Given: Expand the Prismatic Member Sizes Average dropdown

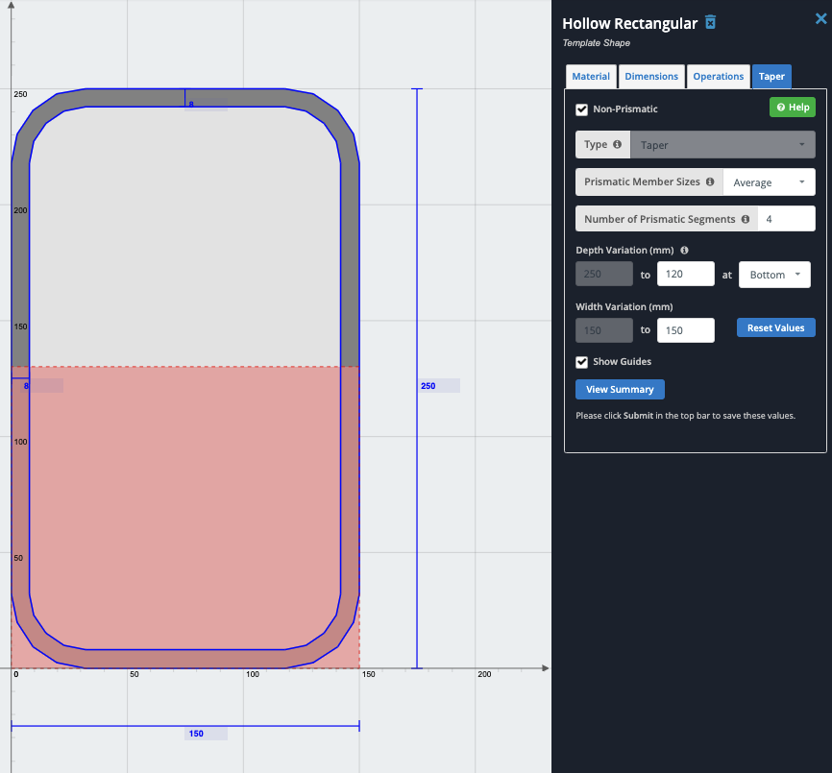Looking at the screenshot, I should tap(769, 182).
